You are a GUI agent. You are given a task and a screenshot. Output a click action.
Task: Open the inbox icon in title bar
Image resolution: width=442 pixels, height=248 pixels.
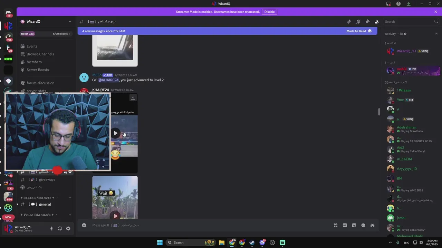(388, 4)
